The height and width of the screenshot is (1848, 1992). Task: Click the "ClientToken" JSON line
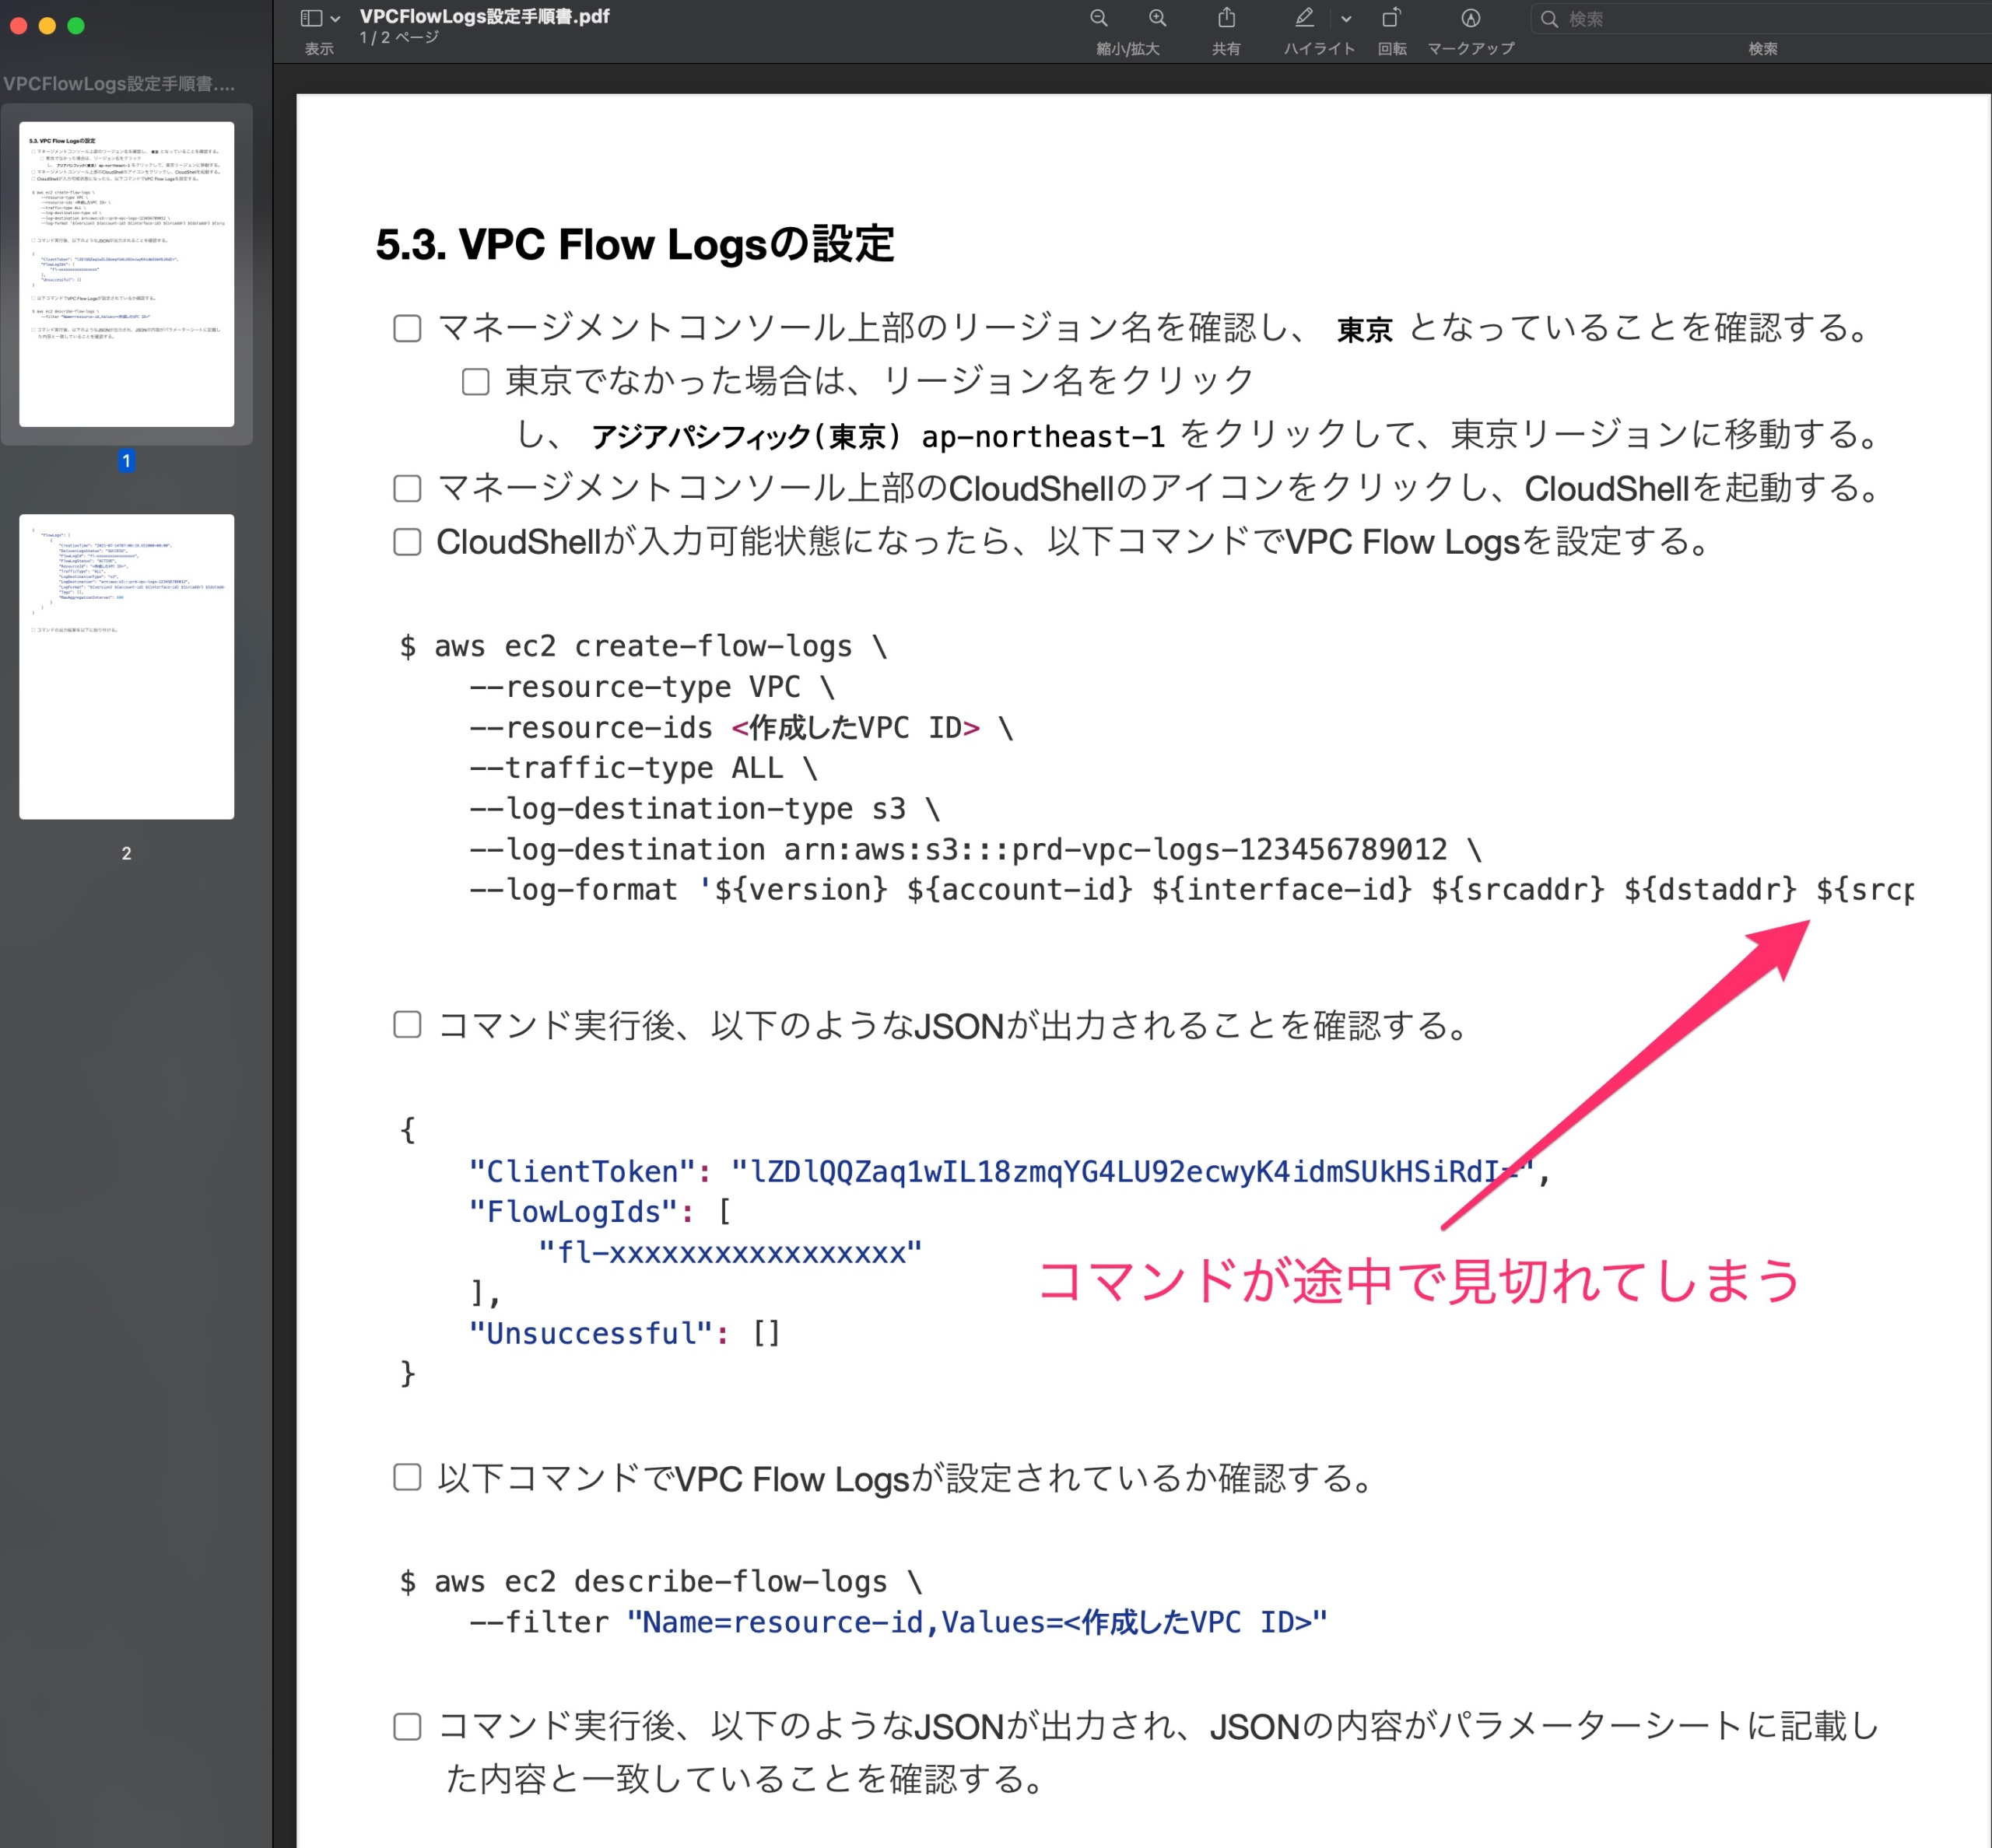pyautogui.click(x=1011, y=1171)
